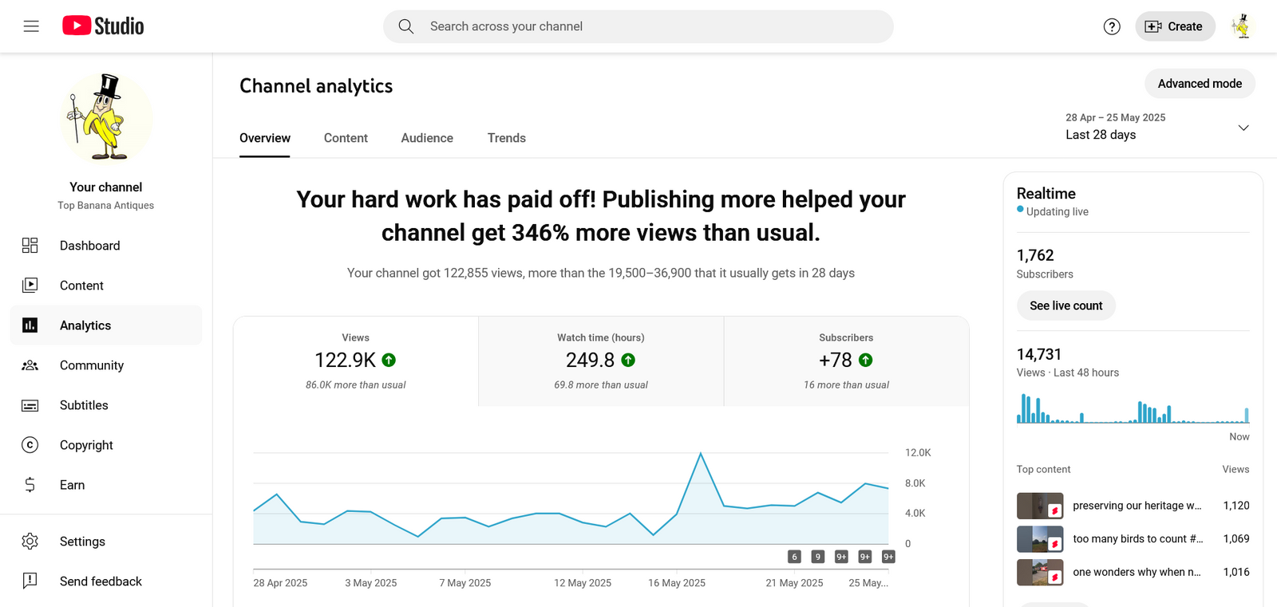Click the first 9+ video marker on the chart timeline
The height and width of the screenshot is (607, 1277).
pyautogui.click(x=841, y=557)
